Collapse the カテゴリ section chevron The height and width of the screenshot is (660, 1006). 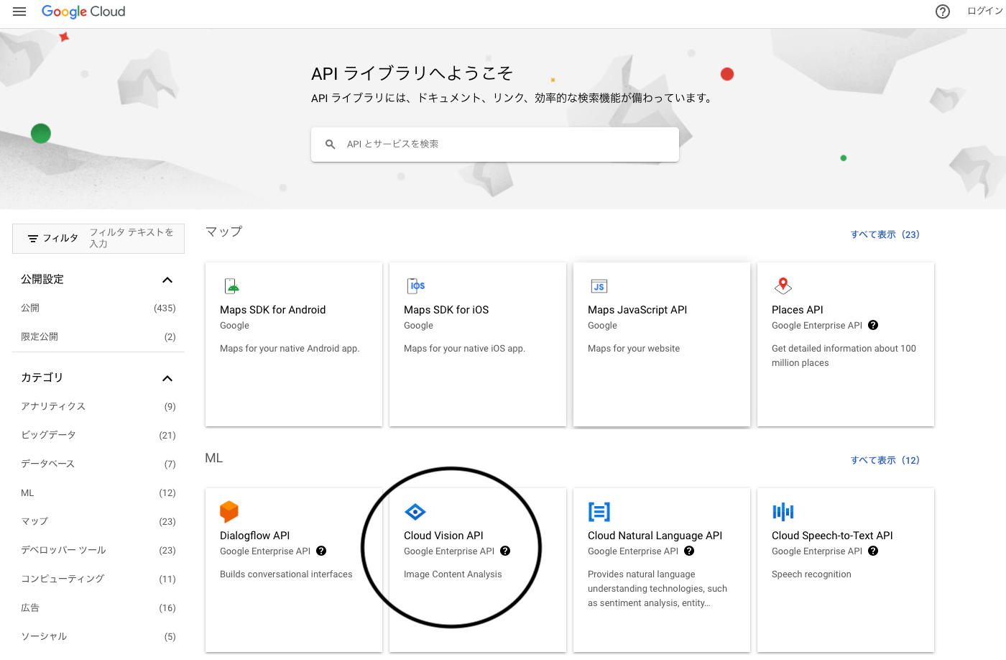point(167,378)
